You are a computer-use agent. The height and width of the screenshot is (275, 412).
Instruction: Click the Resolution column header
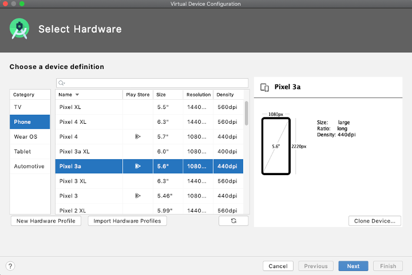[199, 95]
